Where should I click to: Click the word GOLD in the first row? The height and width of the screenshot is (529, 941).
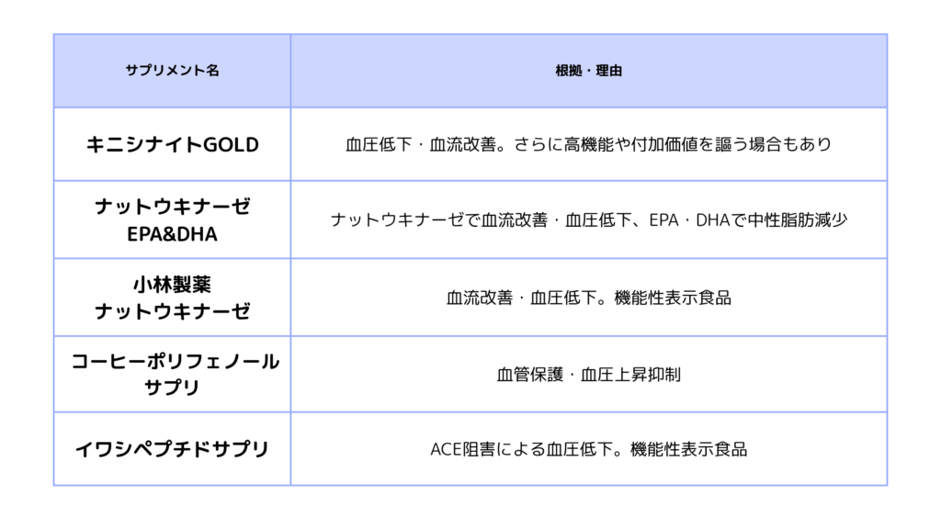pos(230,144)
